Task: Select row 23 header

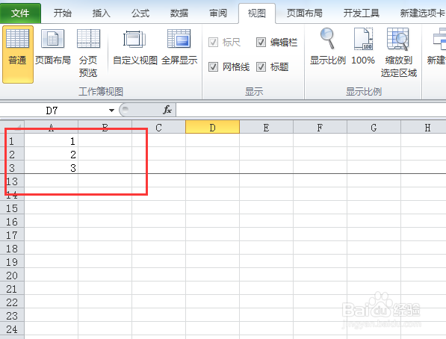Action: 12,315
